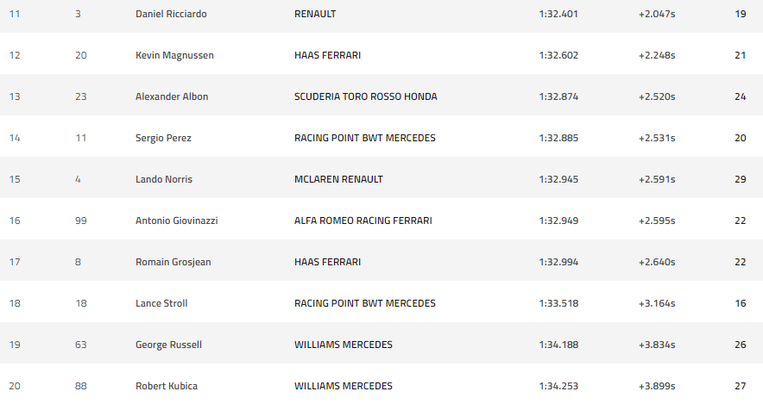Click car number 99
Viewport: 763px width, 404px height.
[x=81, y=221]
